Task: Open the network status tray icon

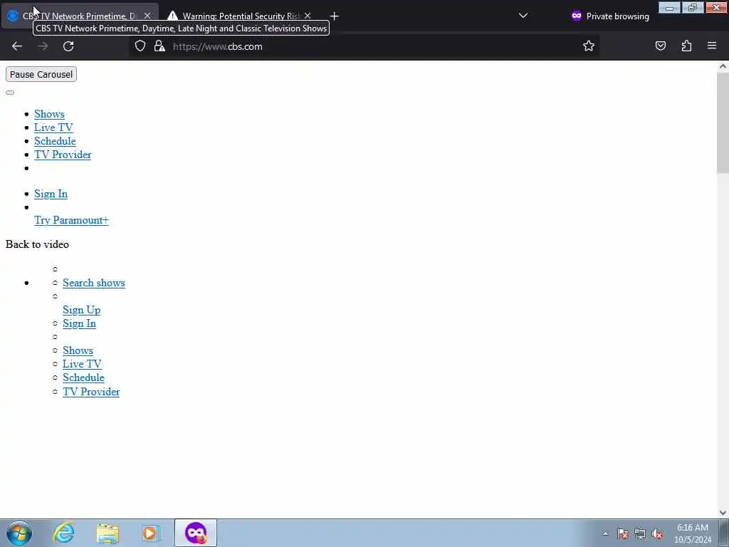Action: click(640, 534)
